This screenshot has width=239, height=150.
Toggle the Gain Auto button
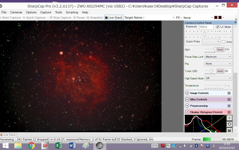coord(220,50)
